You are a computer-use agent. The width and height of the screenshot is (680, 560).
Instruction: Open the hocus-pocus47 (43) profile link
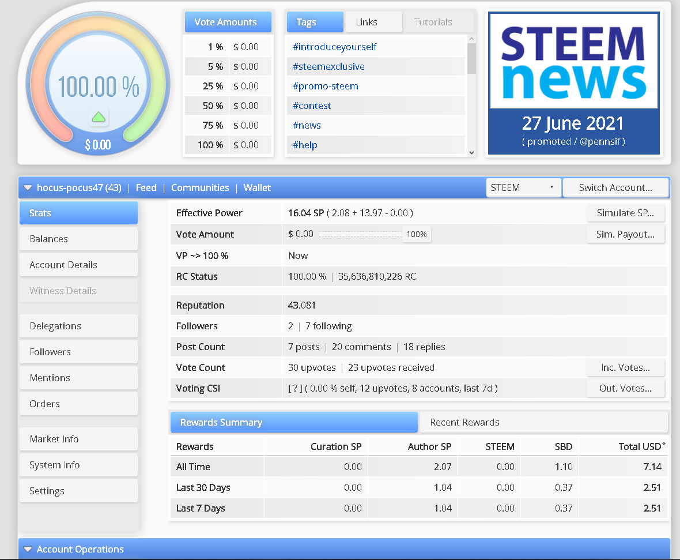click(79, 188)
